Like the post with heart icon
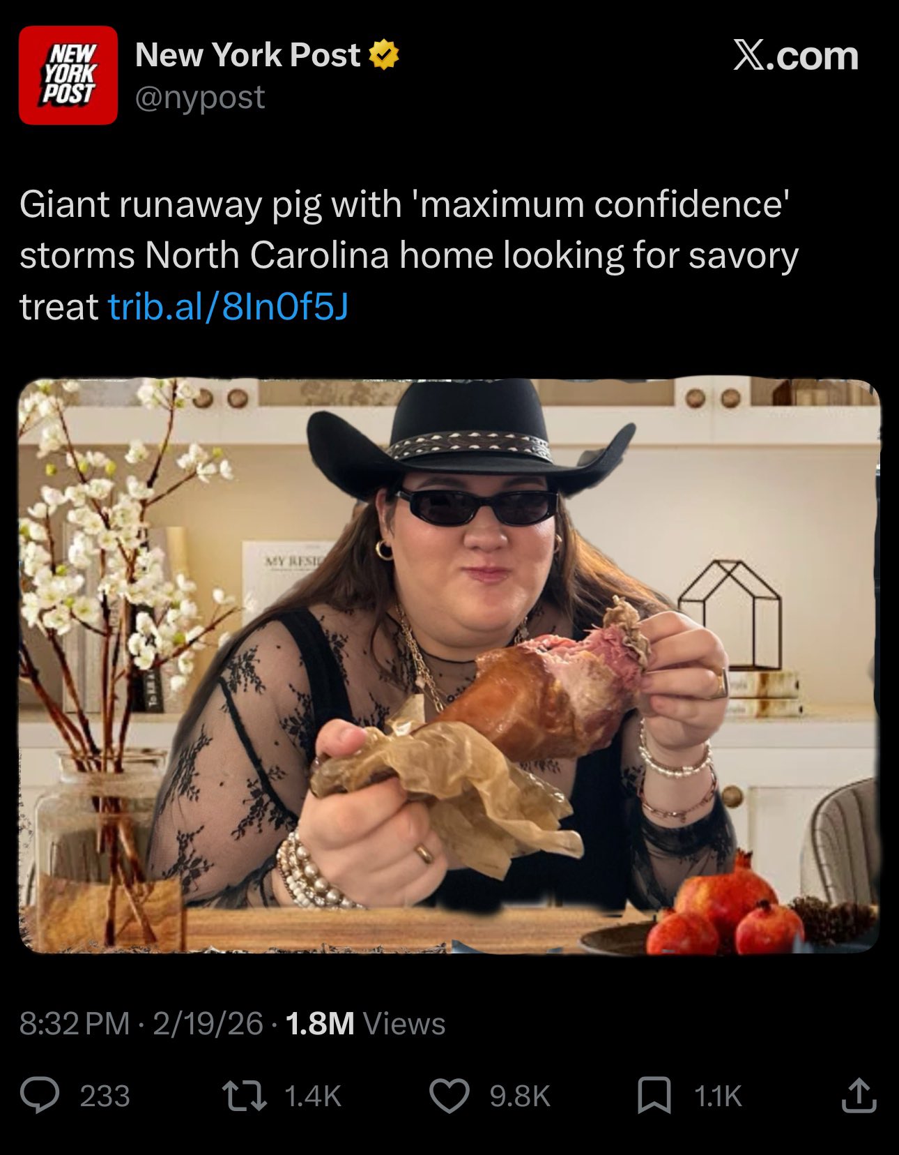Image resolution: width=899 pixels, height=1155 pixels. point(449,1096)
